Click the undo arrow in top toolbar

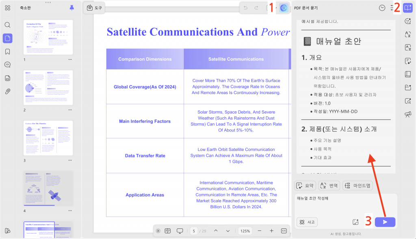point(245,8)
